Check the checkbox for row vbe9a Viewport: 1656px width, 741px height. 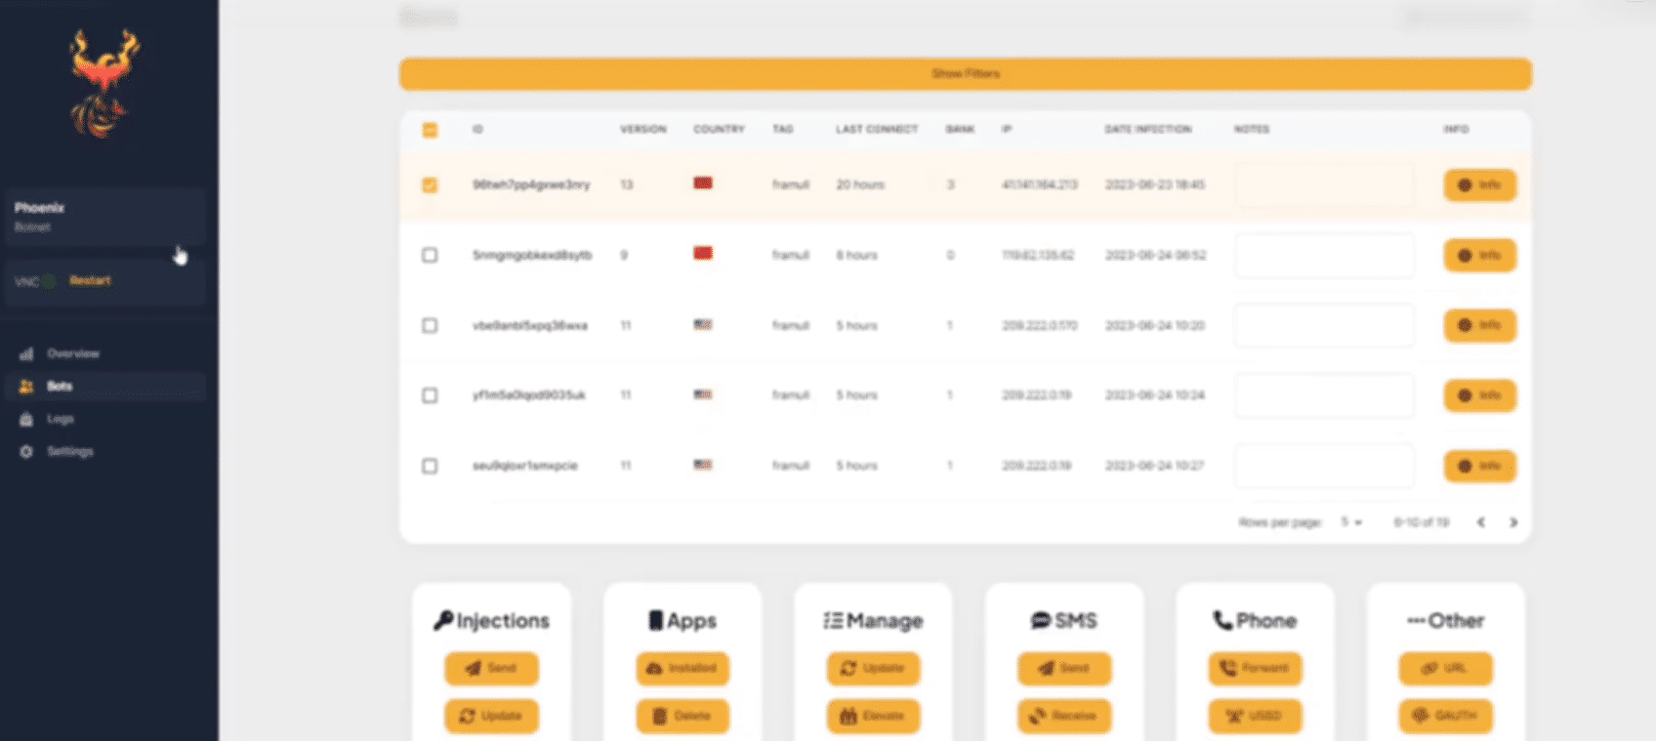pos(430,325)
